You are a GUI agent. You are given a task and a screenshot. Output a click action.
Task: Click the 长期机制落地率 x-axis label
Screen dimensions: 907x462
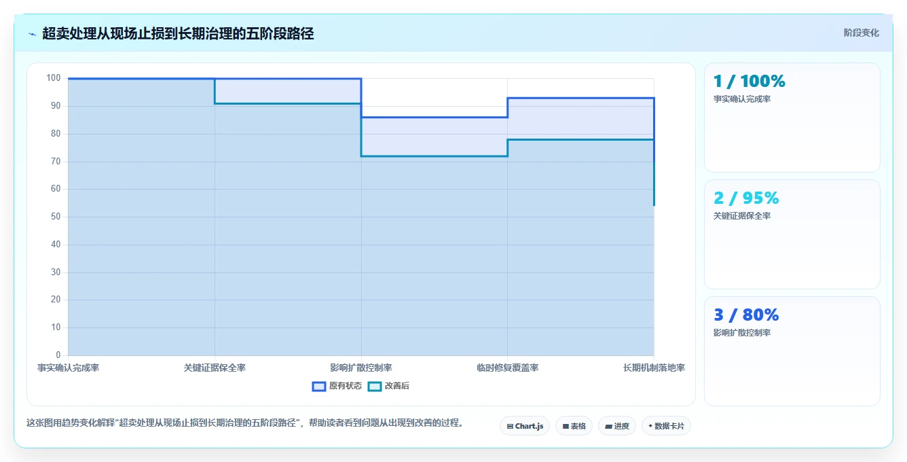coord(654,368)
